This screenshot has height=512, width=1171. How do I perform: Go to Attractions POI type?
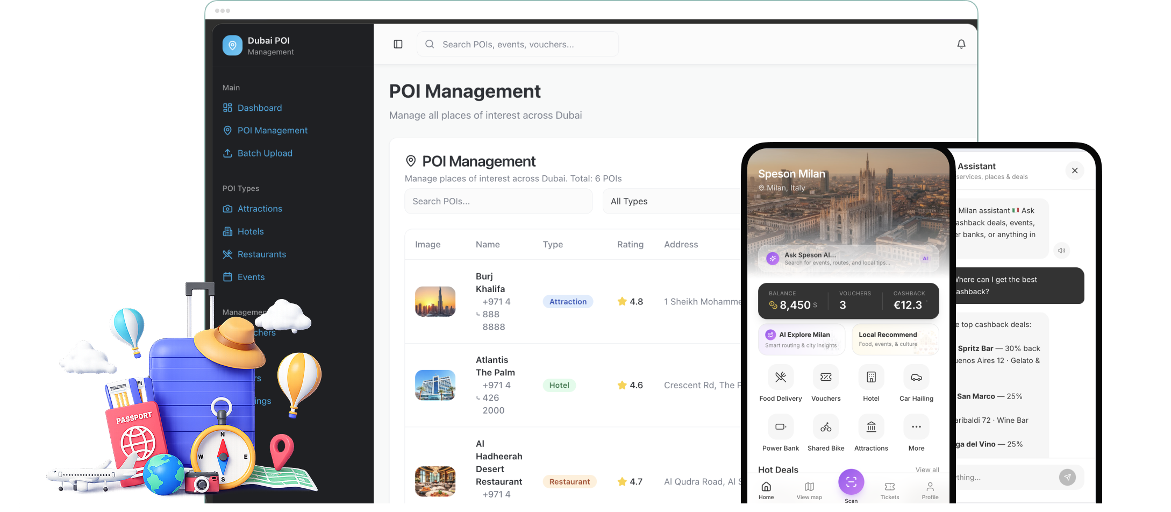click(252, 209)
